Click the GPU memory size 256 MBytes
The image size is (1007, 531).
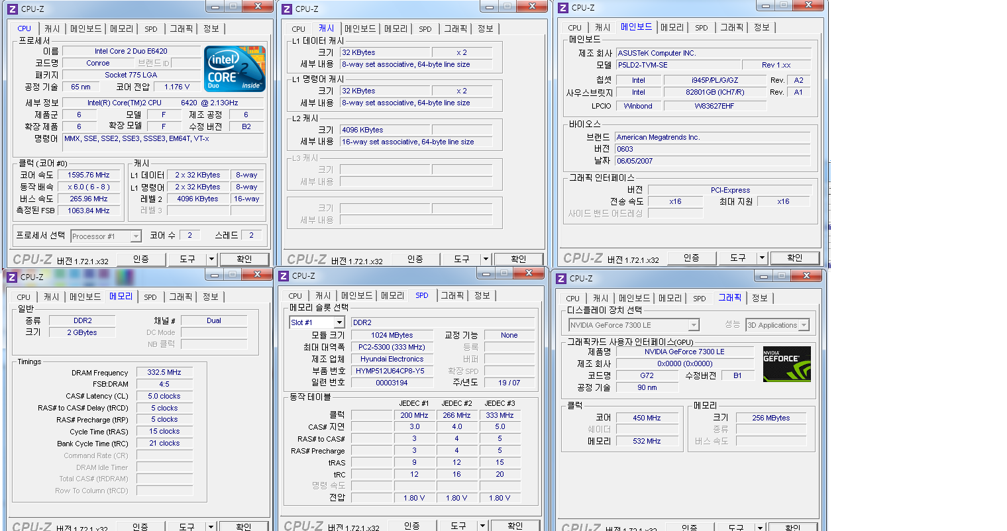[771, 418]
